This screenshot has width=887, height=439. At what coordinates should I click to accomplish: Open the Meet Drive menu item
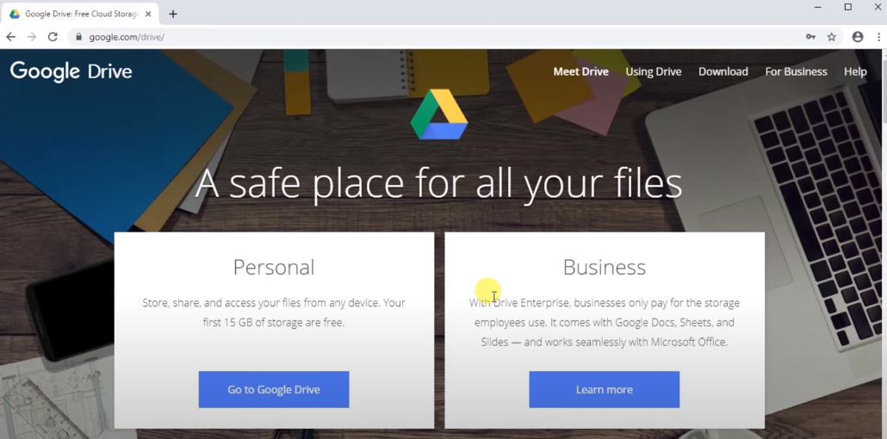581,71
